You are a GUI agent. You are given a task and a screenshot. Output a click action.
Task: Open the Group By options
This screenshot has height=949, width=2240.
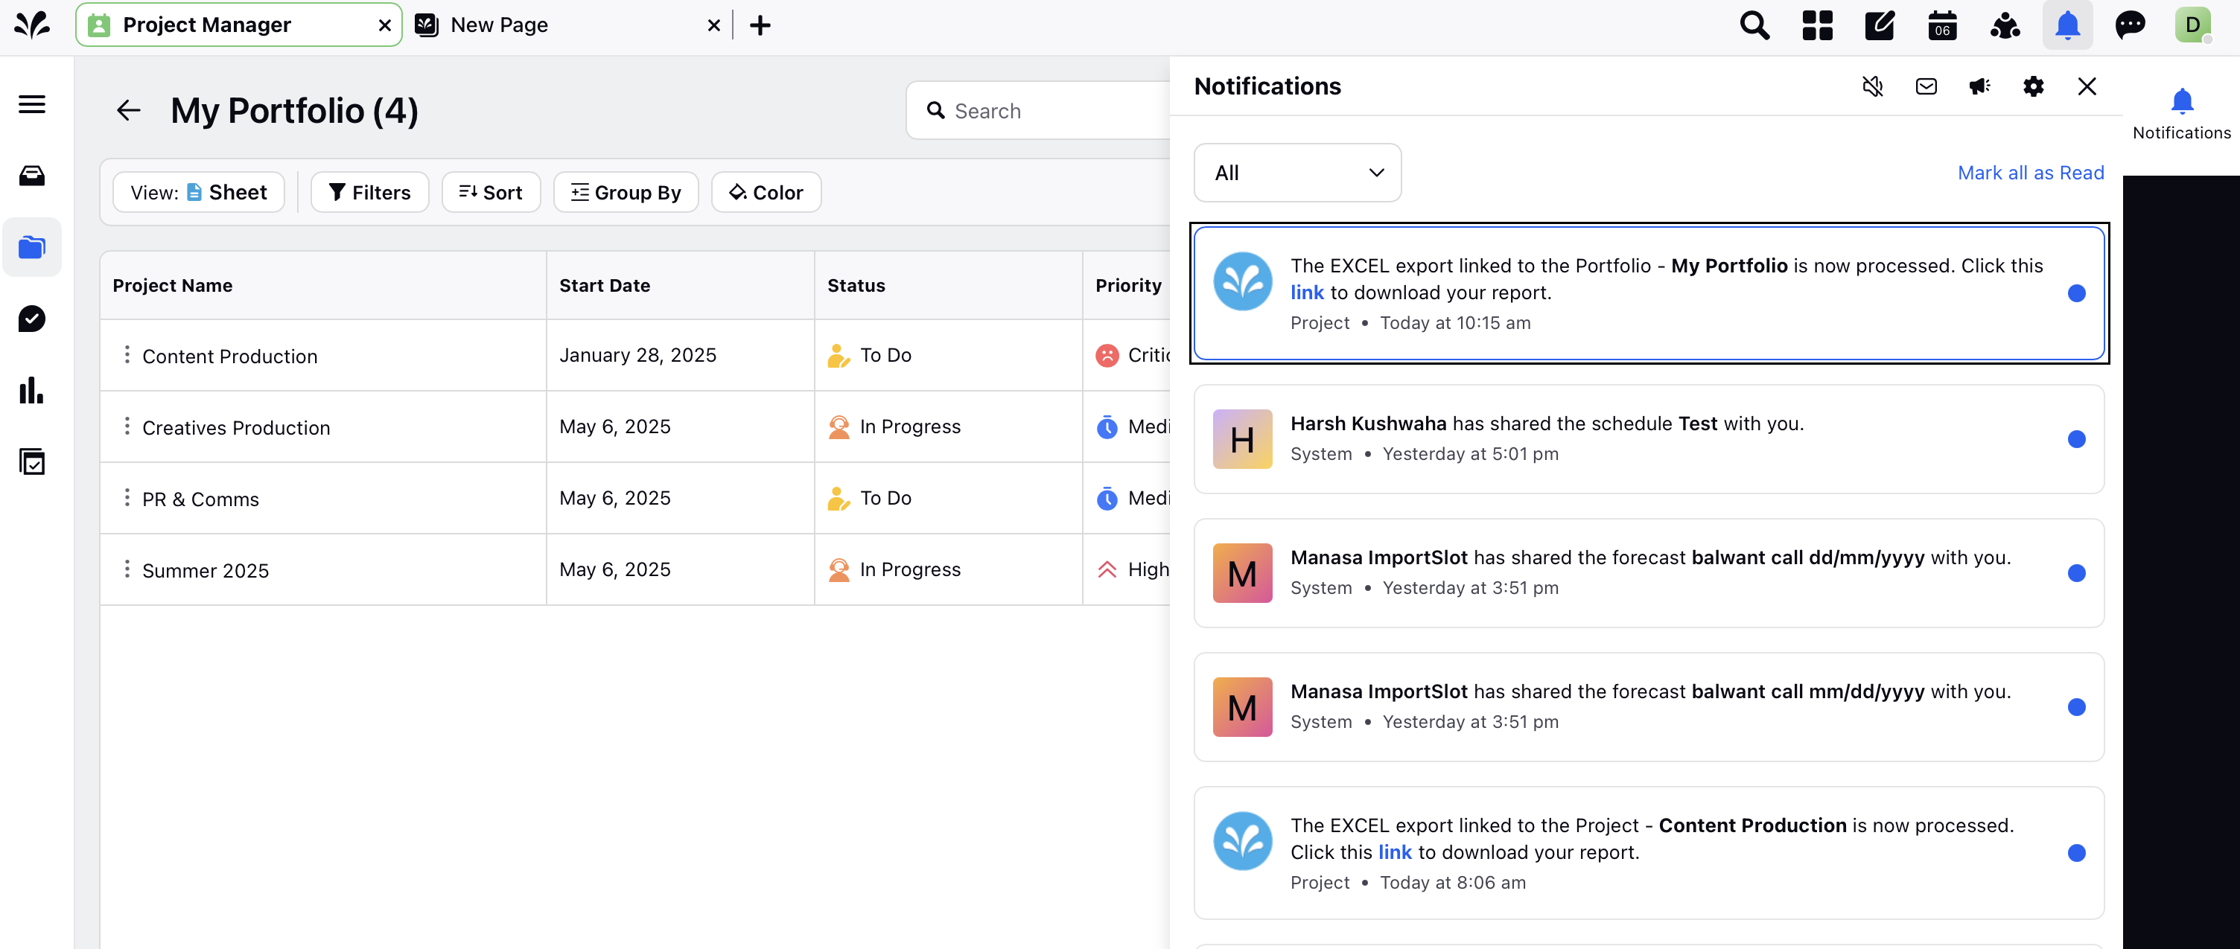pyautogui.click(x=626, y=192)
